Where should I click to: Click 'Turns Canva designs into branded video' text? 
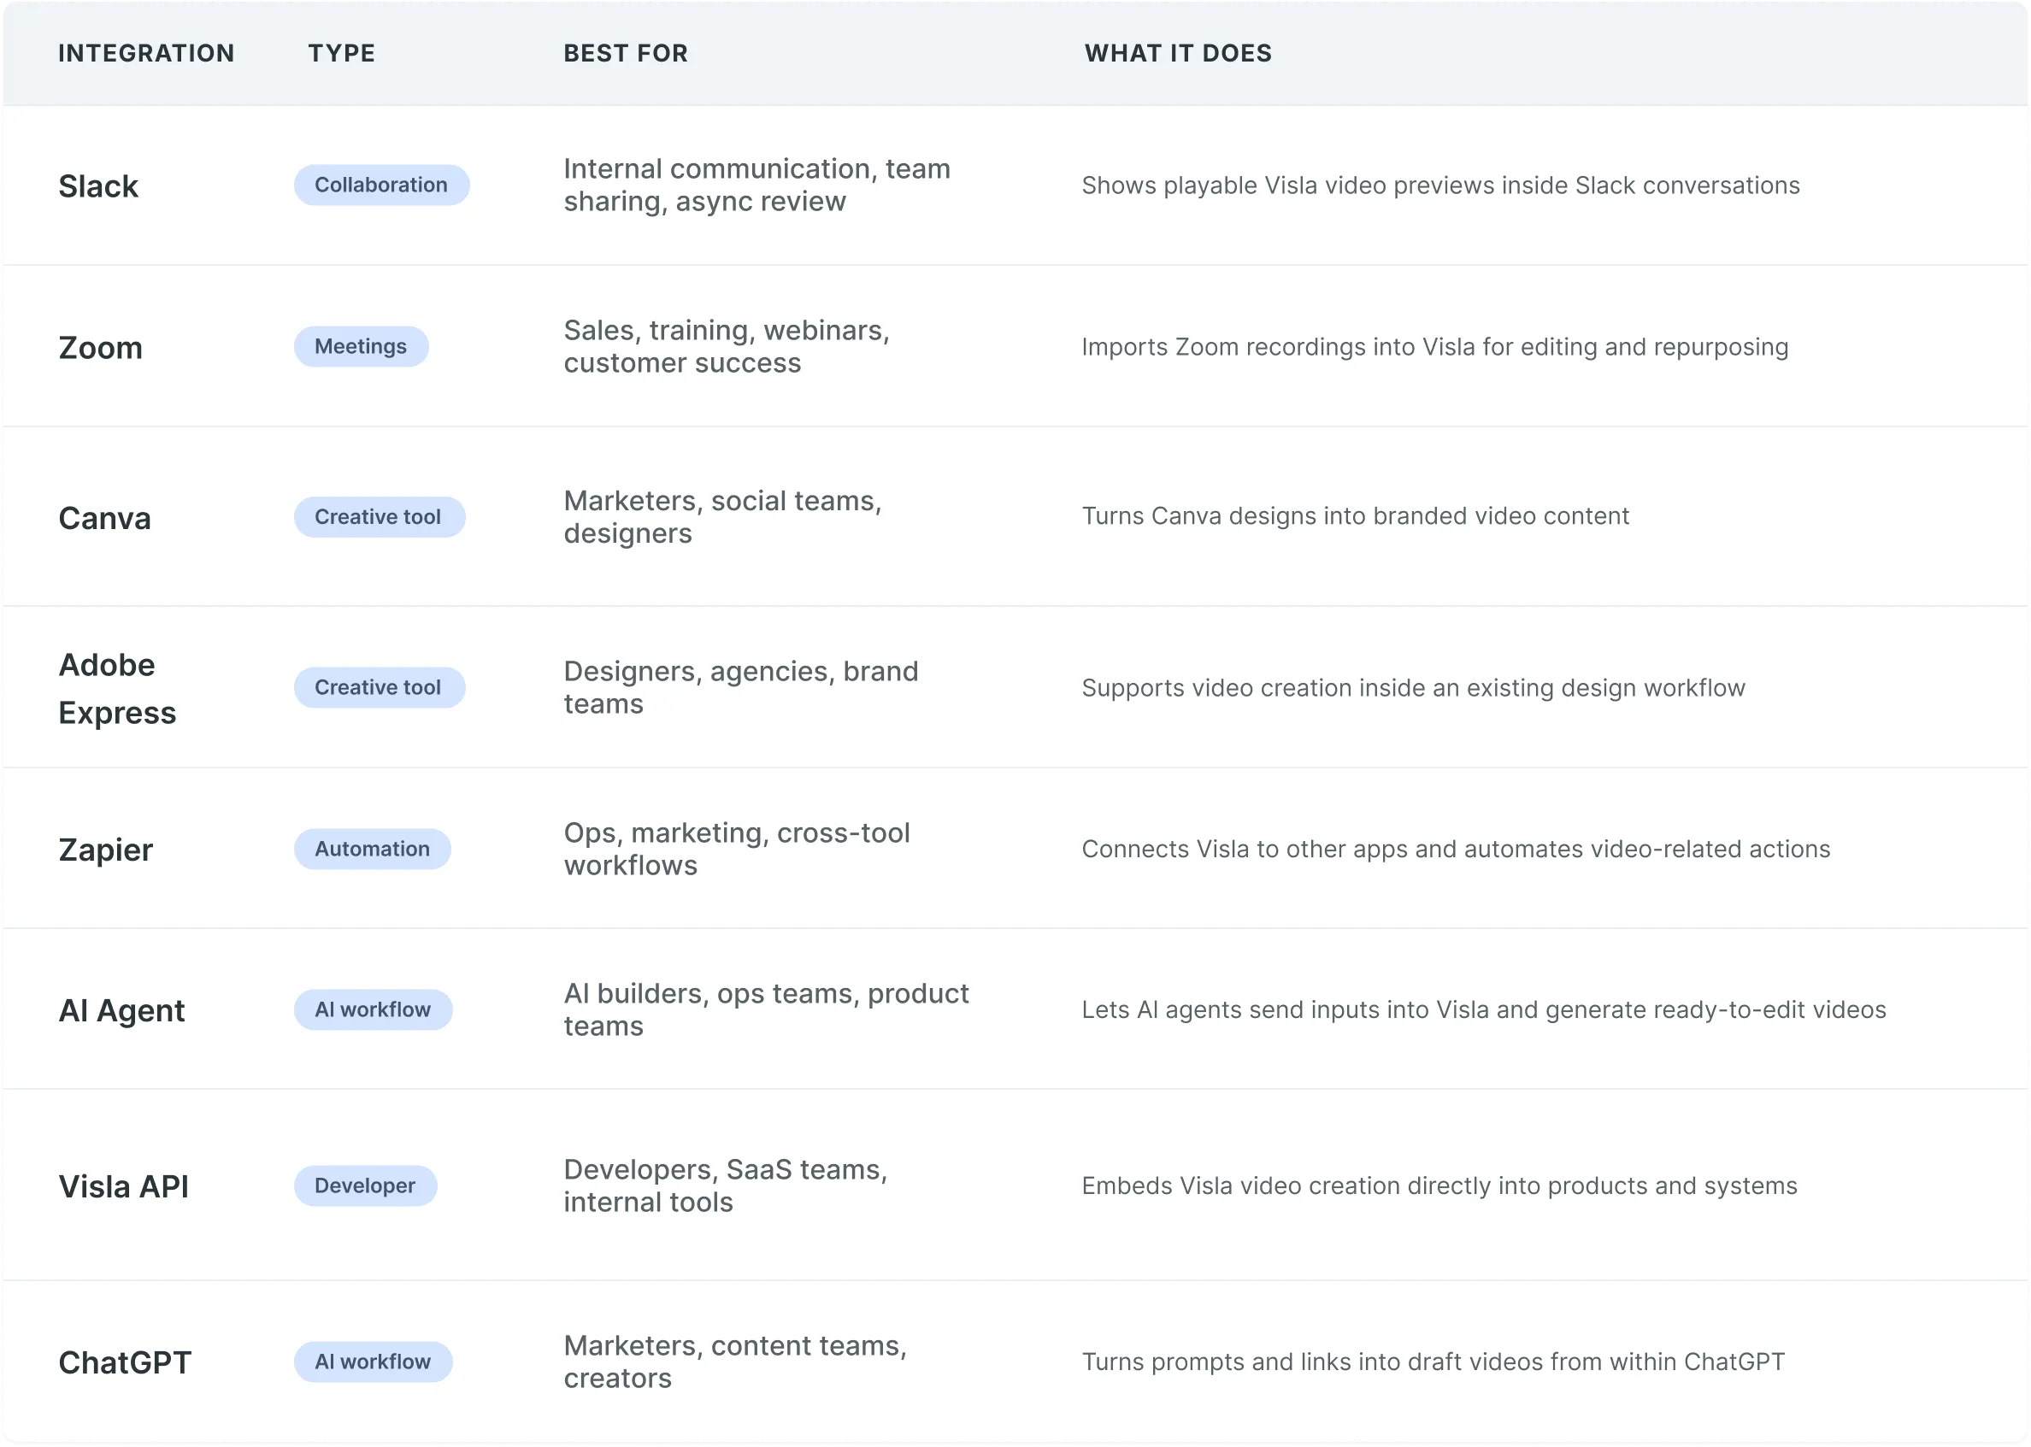pyautogui.click(x=1355, y=516)
